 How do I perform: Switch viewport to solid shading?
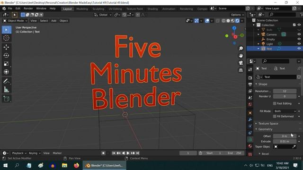coord(228,21)
